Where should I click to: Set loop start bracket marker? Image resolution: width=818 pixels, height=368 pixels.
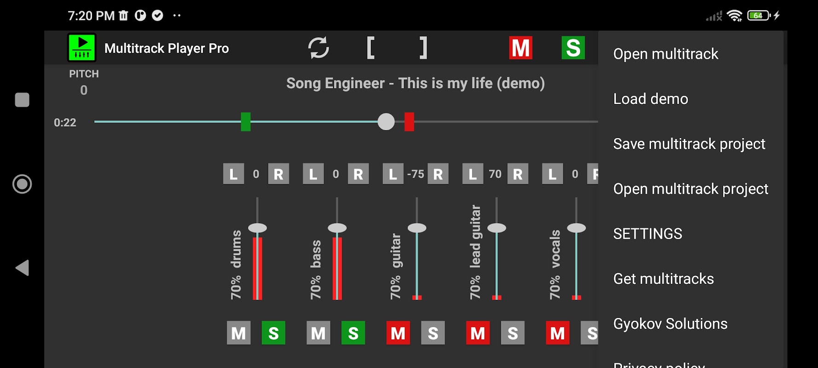(x=371, y=48)
